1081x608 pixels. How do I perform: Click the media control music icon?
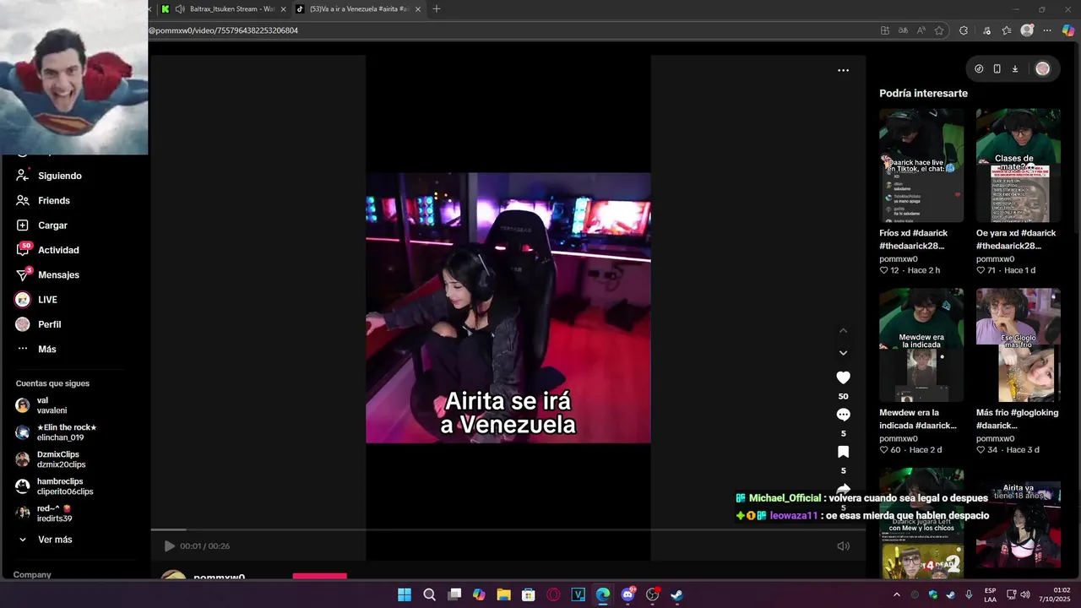pos(986,30)
